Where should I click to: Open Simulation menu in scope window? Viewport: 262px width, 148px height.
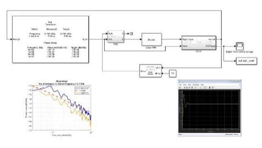196,85
